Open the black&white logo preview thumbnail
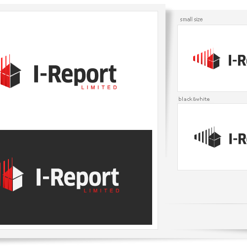 click(212, 137)
